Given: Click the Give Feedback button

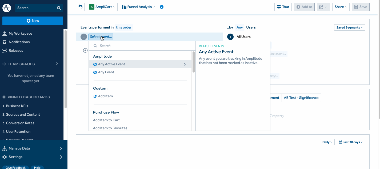Looking at the screenshot, I should pos(15,167).
